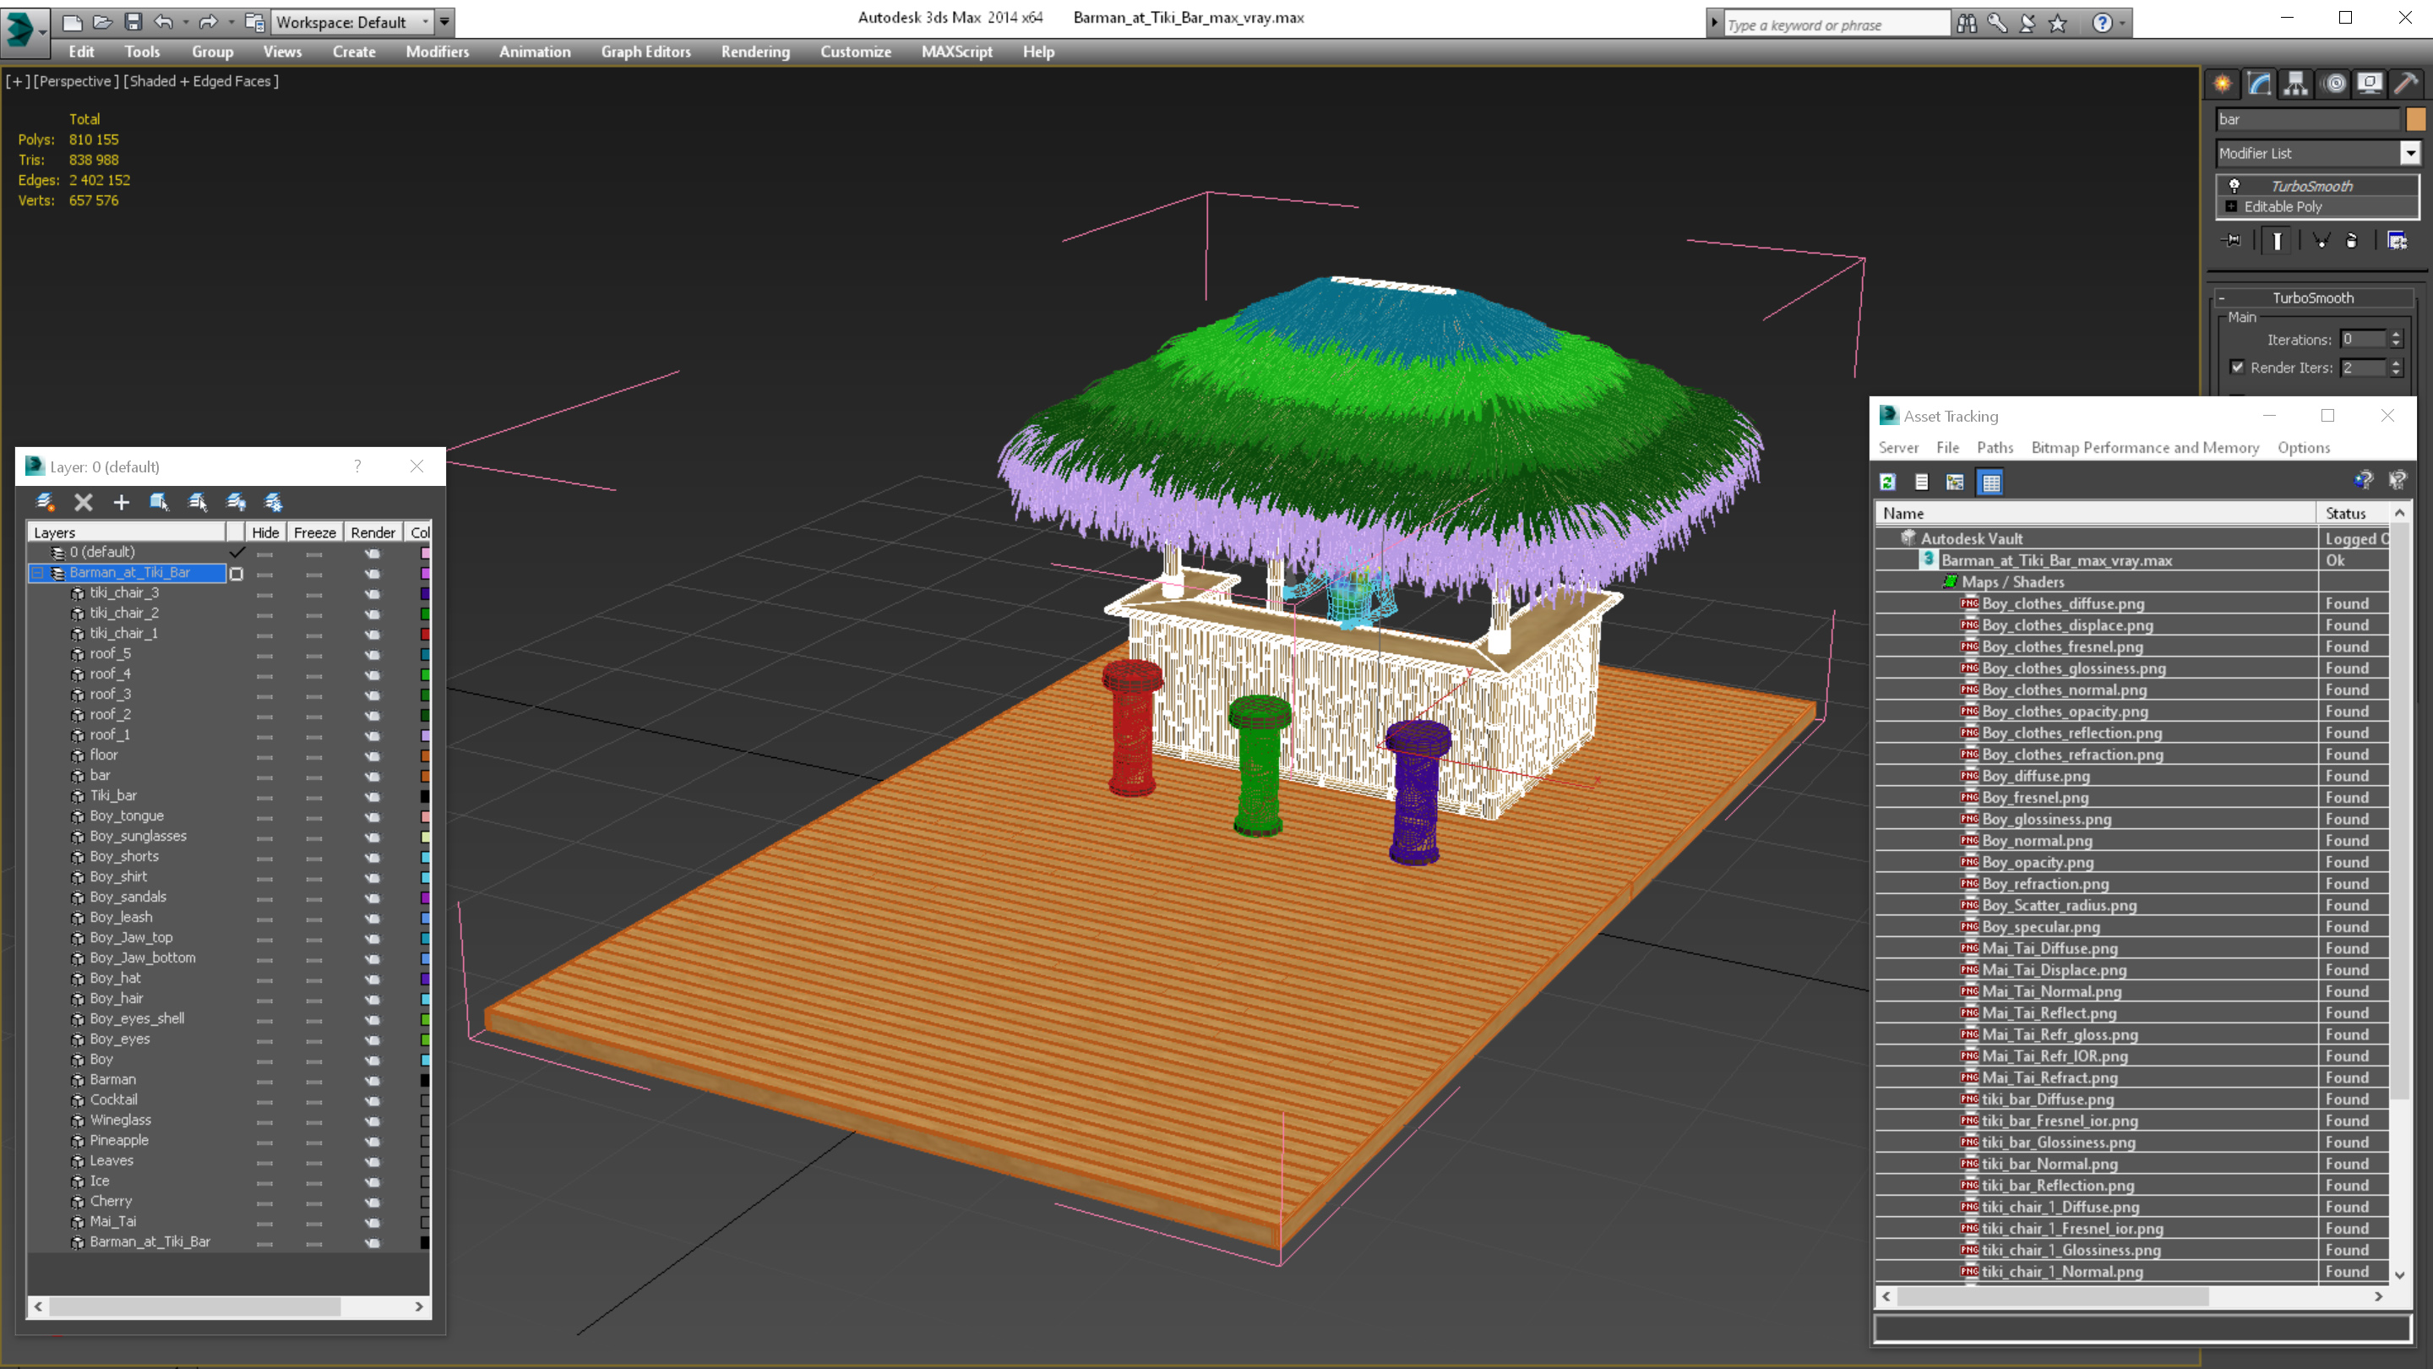Click the Pin Stack icon
2433x1369 pixels.
click(x=2233, y=241)
